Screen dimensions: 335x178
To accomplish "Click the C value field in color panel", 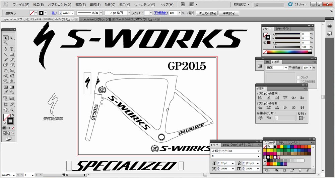I will coord(305,34).
